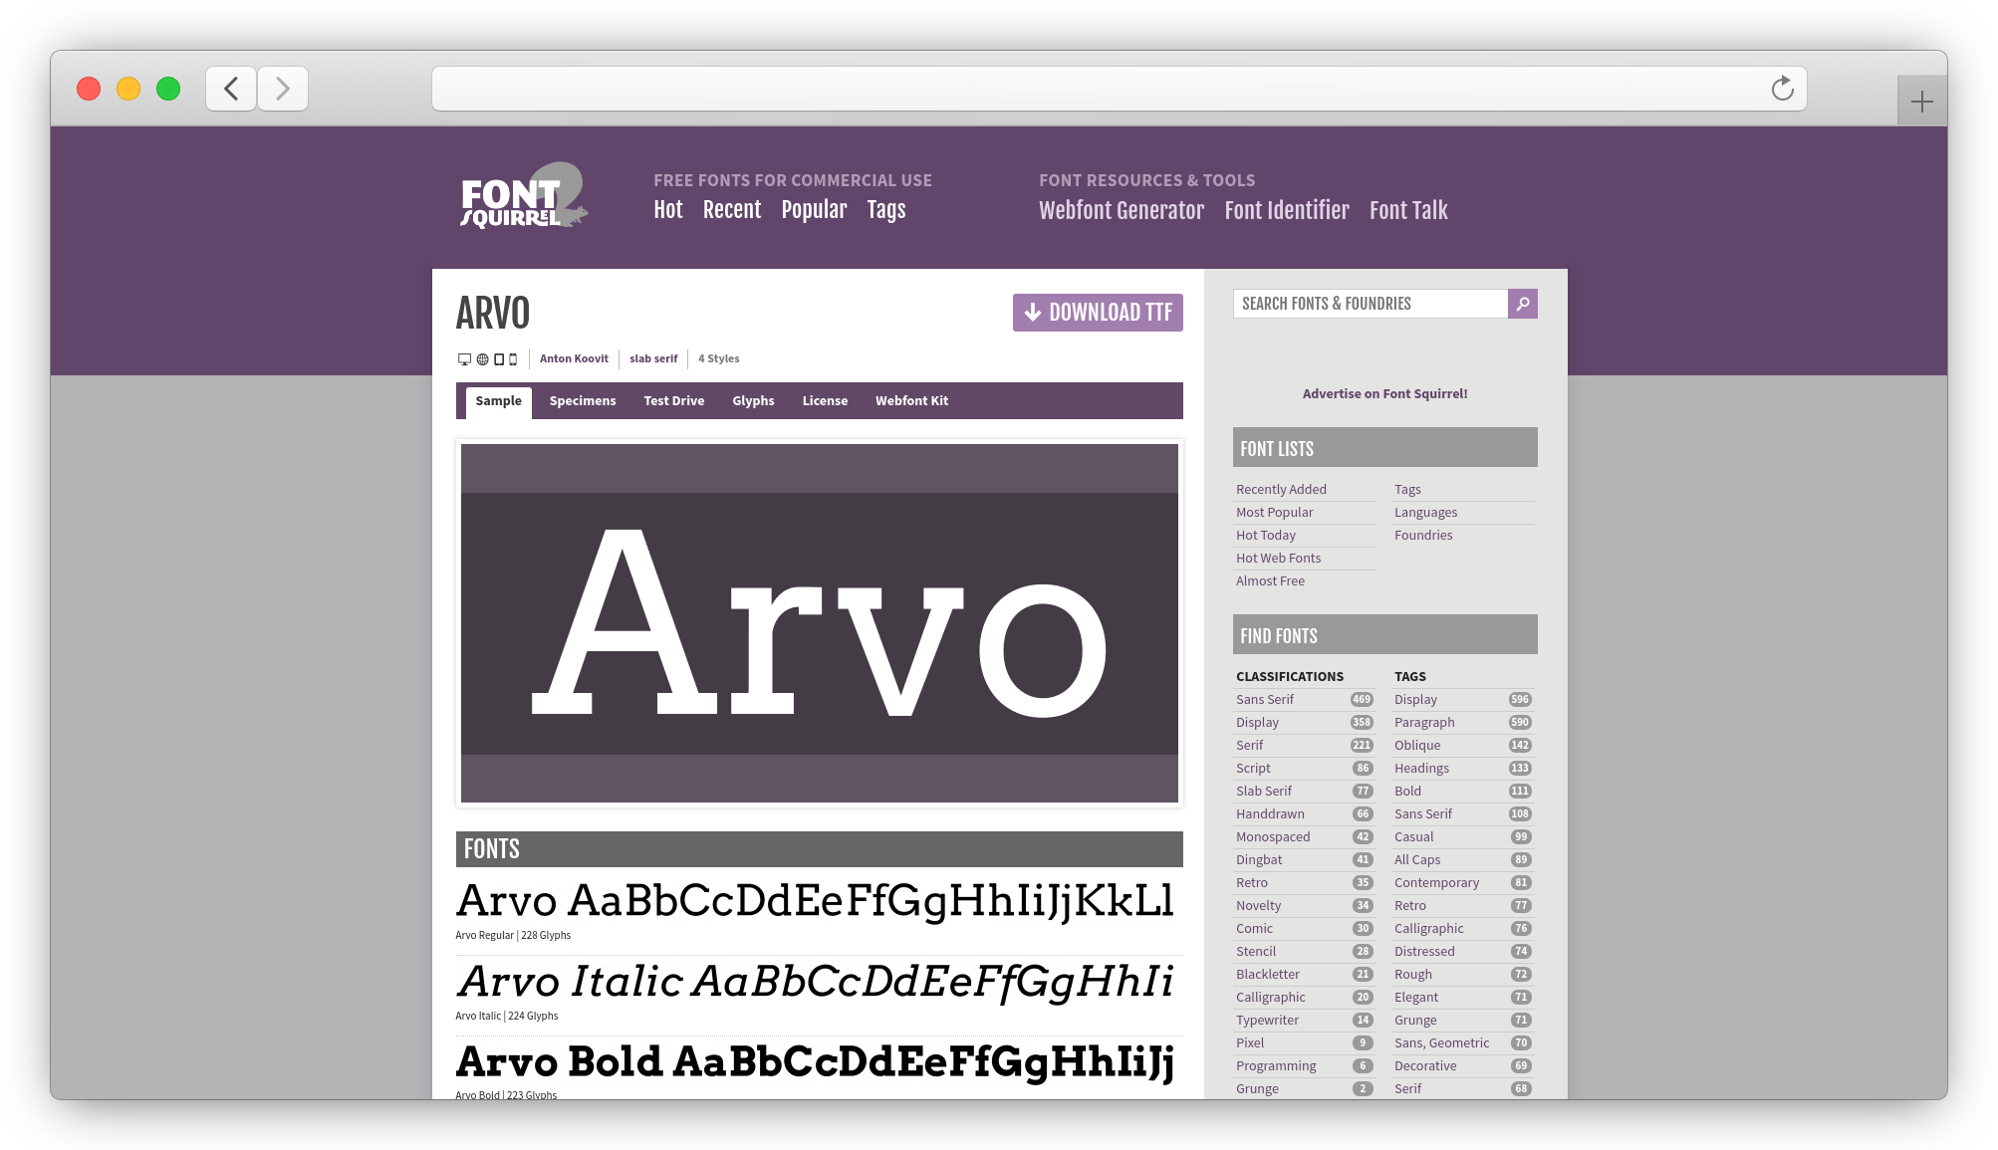Click the browser back arrow
This screenshot has height=1150, width=1998.
coord(231,89)
